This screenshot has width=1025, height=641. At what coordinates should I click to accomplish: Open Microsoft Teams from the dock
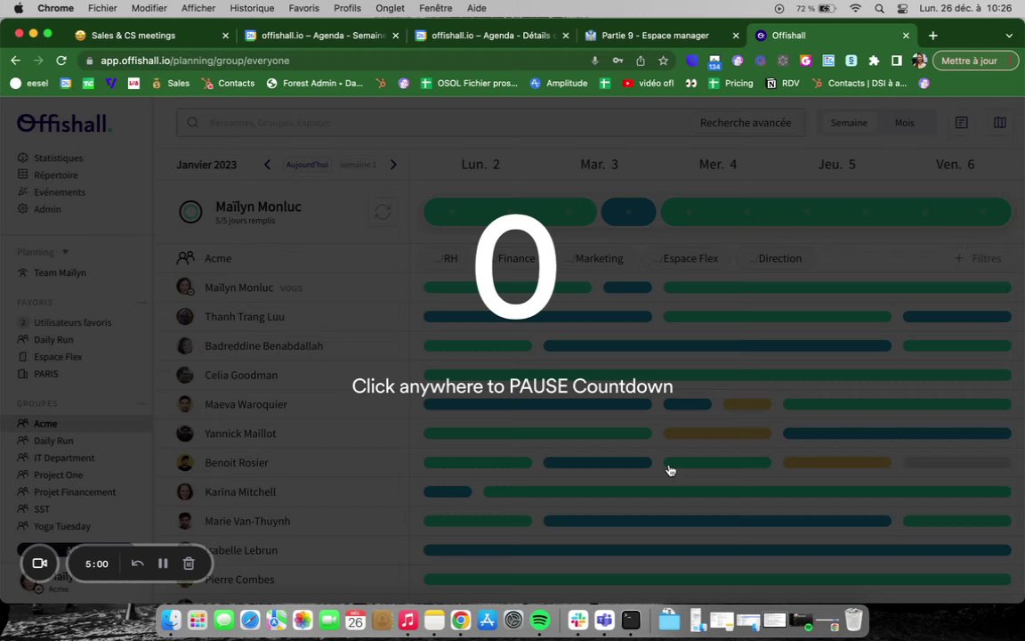[604, 620]
